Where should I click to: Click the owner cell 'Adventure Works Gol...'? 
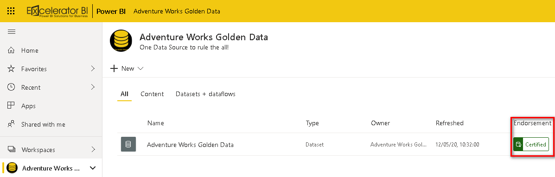coord(399,145)
